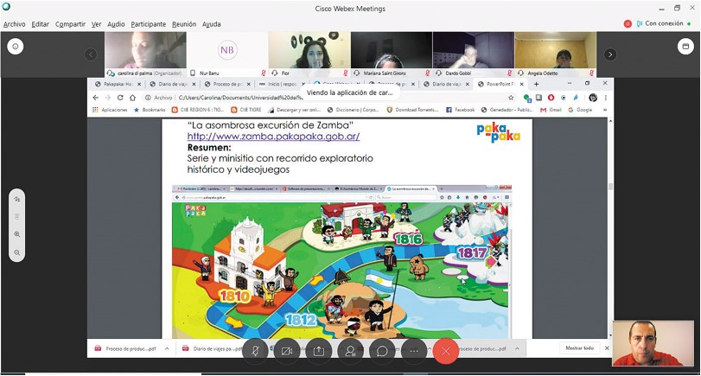Toggle the video camera button

coord(287,351)
